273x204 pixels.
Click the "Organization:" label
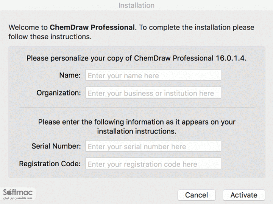click(59, 93)
